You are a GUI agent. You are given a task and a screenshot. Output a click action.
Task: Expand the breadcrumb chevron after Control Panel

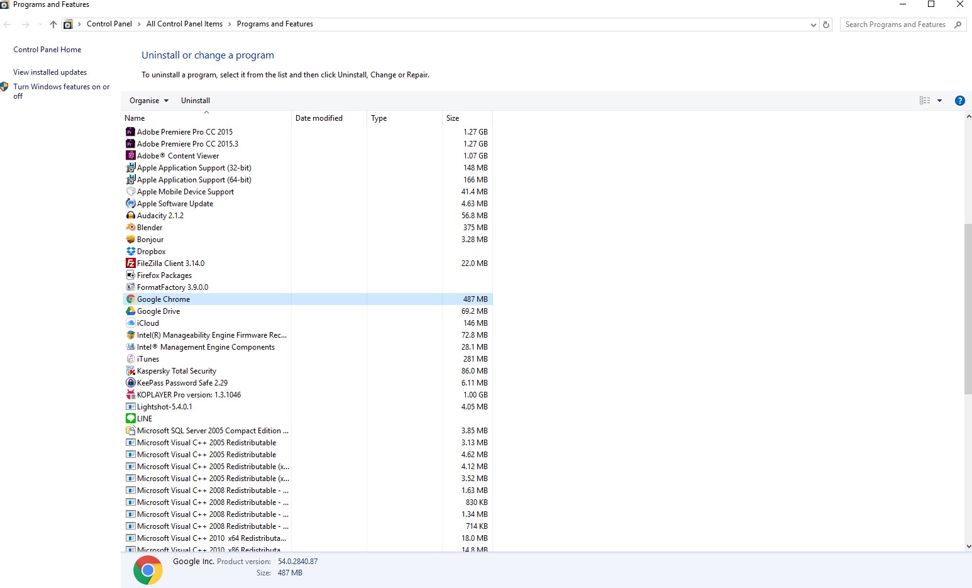pos(139,25)
